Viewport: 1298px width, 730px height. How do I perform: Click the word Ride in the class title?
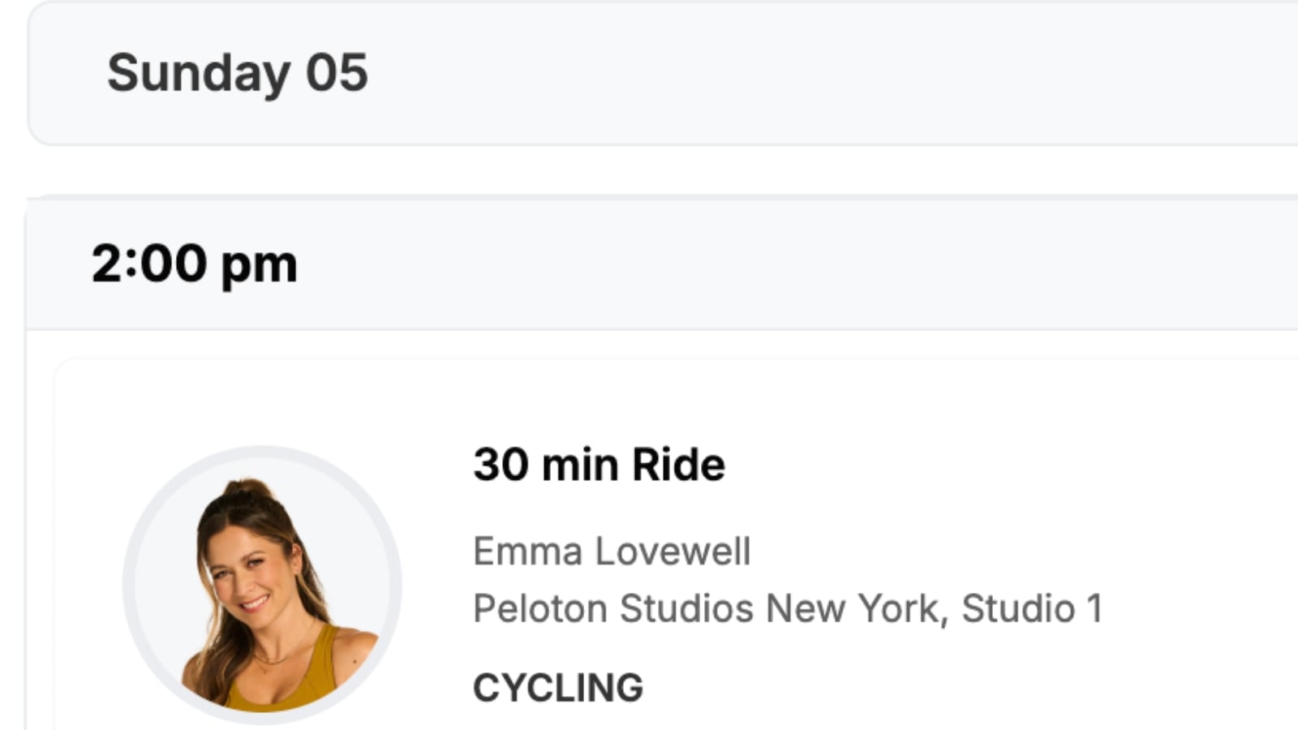click(x=678, y=465)
